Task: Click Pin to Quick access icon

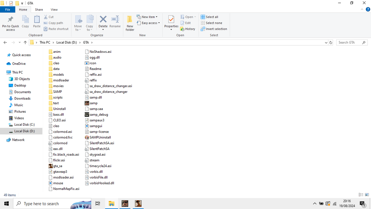Action: point(10,20)
